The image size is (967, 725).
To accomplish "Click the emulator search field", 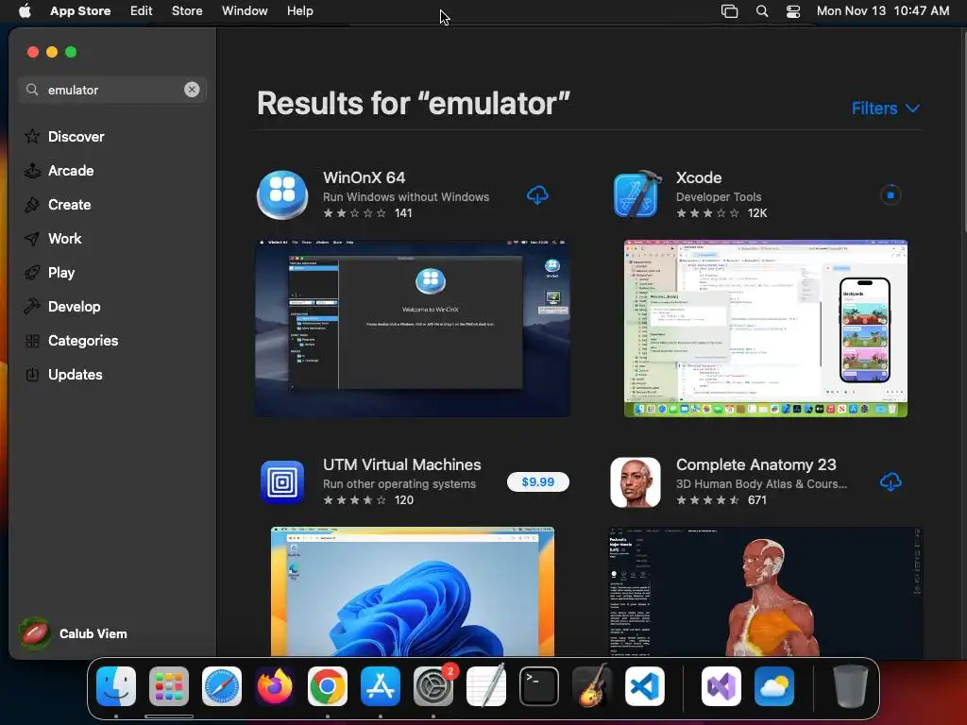I will (x=111, y=90).
